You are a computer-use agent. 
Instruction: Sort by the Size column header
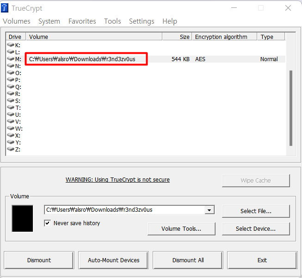(177, 37)
